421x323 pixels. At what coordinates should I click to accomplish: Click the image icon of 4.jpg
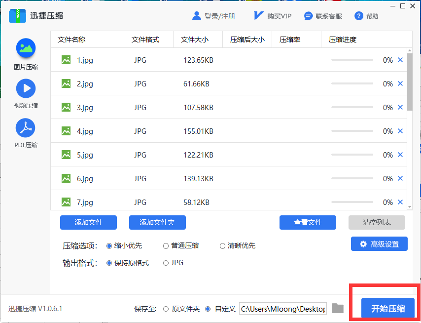point(66,131)
